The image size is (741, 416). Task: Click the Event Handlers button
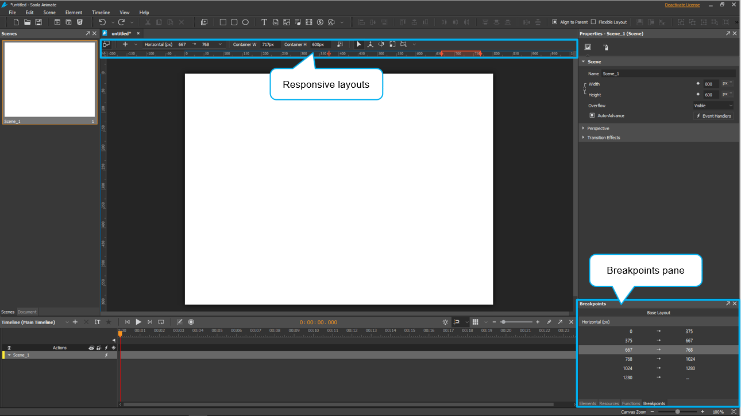click(x=713, y=116)
